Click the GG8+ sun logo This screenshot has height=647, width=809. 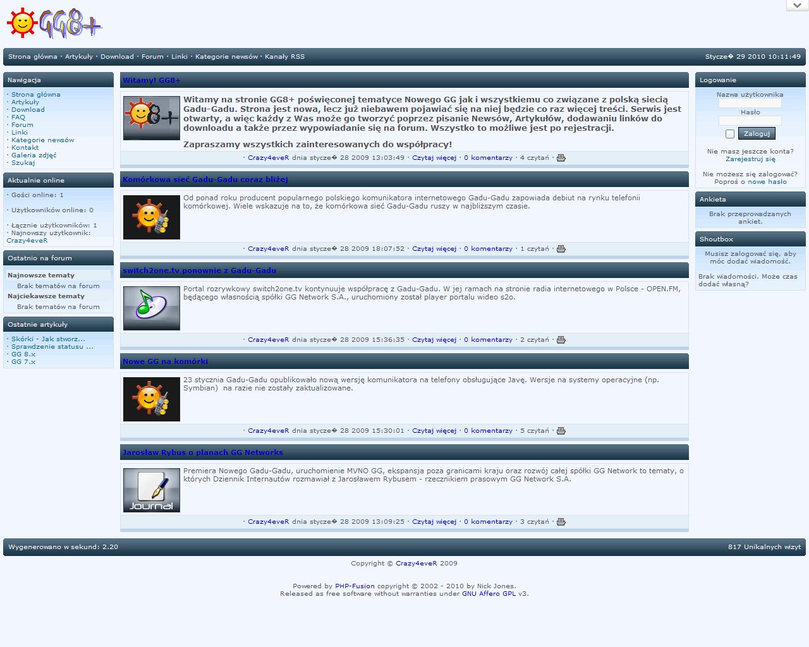click(54, 24)
